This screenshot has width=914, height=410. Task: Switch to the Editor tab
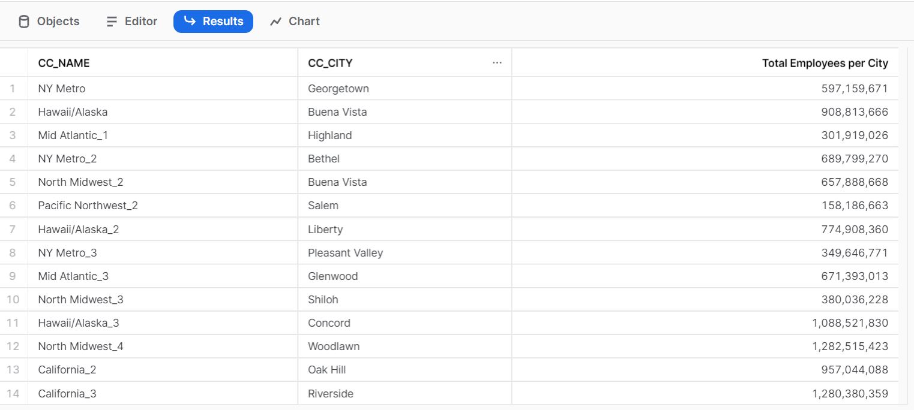tap(131, 22)
